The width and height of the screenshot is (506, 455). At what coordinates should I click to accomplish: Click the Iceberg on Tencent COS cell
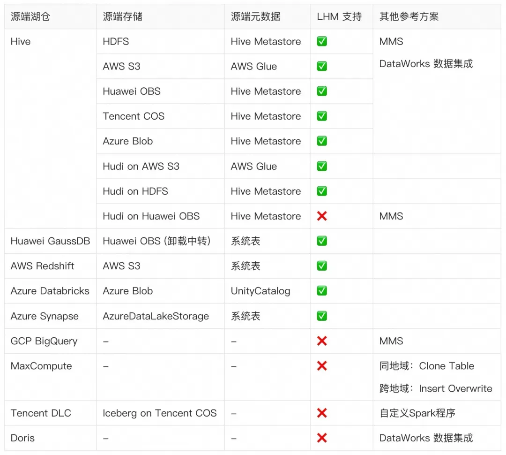point(160,413)
